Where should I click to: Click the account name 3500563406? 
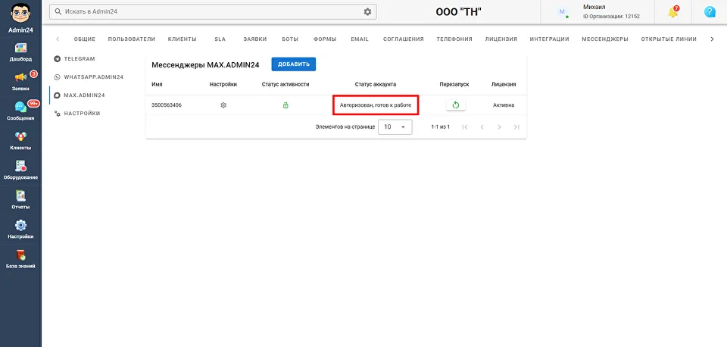pos(167,105)
